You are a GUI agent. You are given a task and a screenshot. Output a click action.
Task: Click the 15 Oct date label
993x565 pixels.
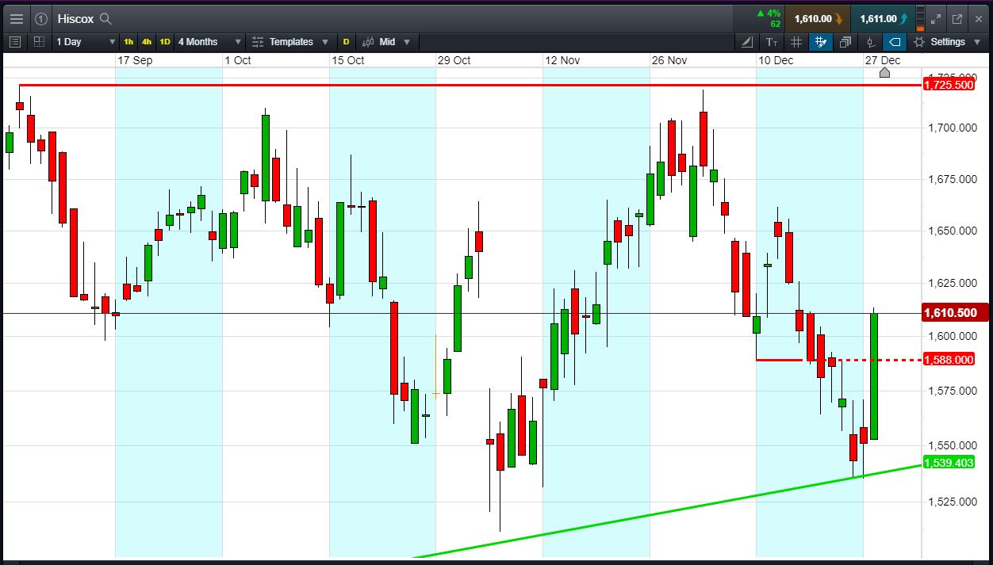click(x=348, y=60)
